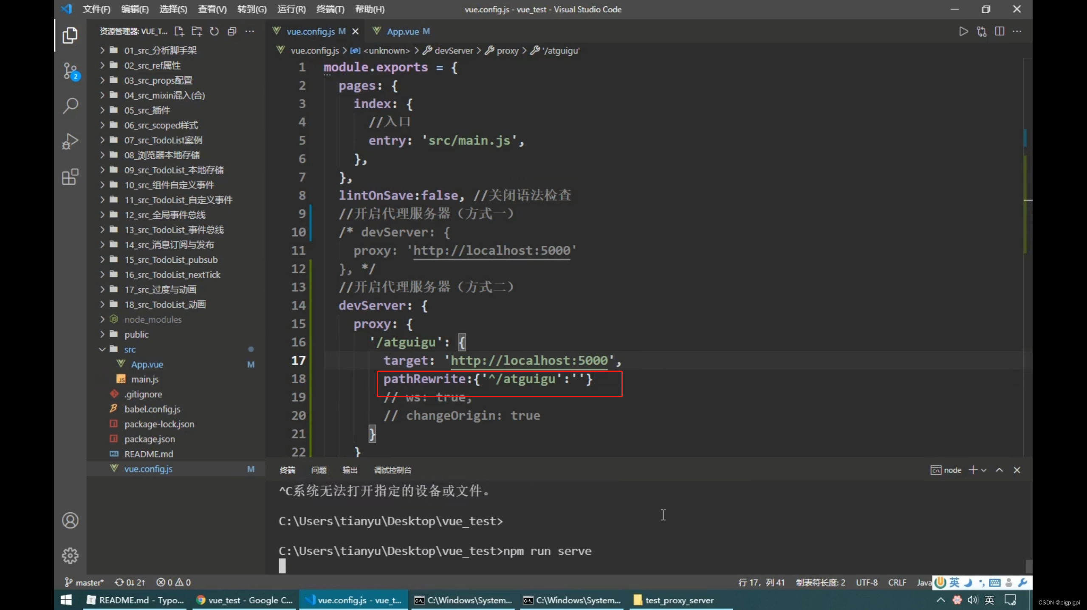Screen dimensions: 1087x610
Task: Open the Search view
Action: (x=70, y=106)
